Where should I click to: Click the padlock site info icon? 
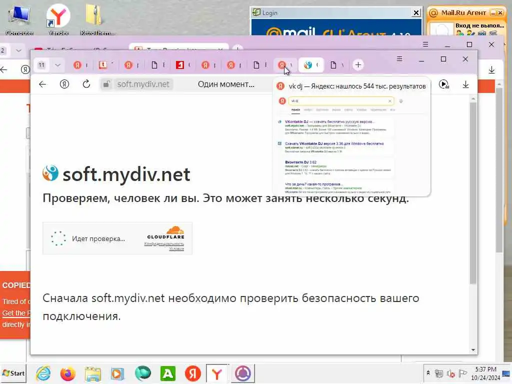pyautogui.click(x=106, y=84)
